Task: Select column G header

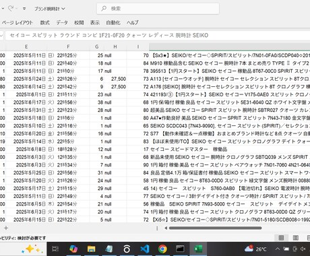Action: point(97,46)
